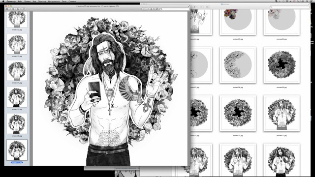Open the Apple menu
Viewport: 315px width, 177px height.
point(3,1)
